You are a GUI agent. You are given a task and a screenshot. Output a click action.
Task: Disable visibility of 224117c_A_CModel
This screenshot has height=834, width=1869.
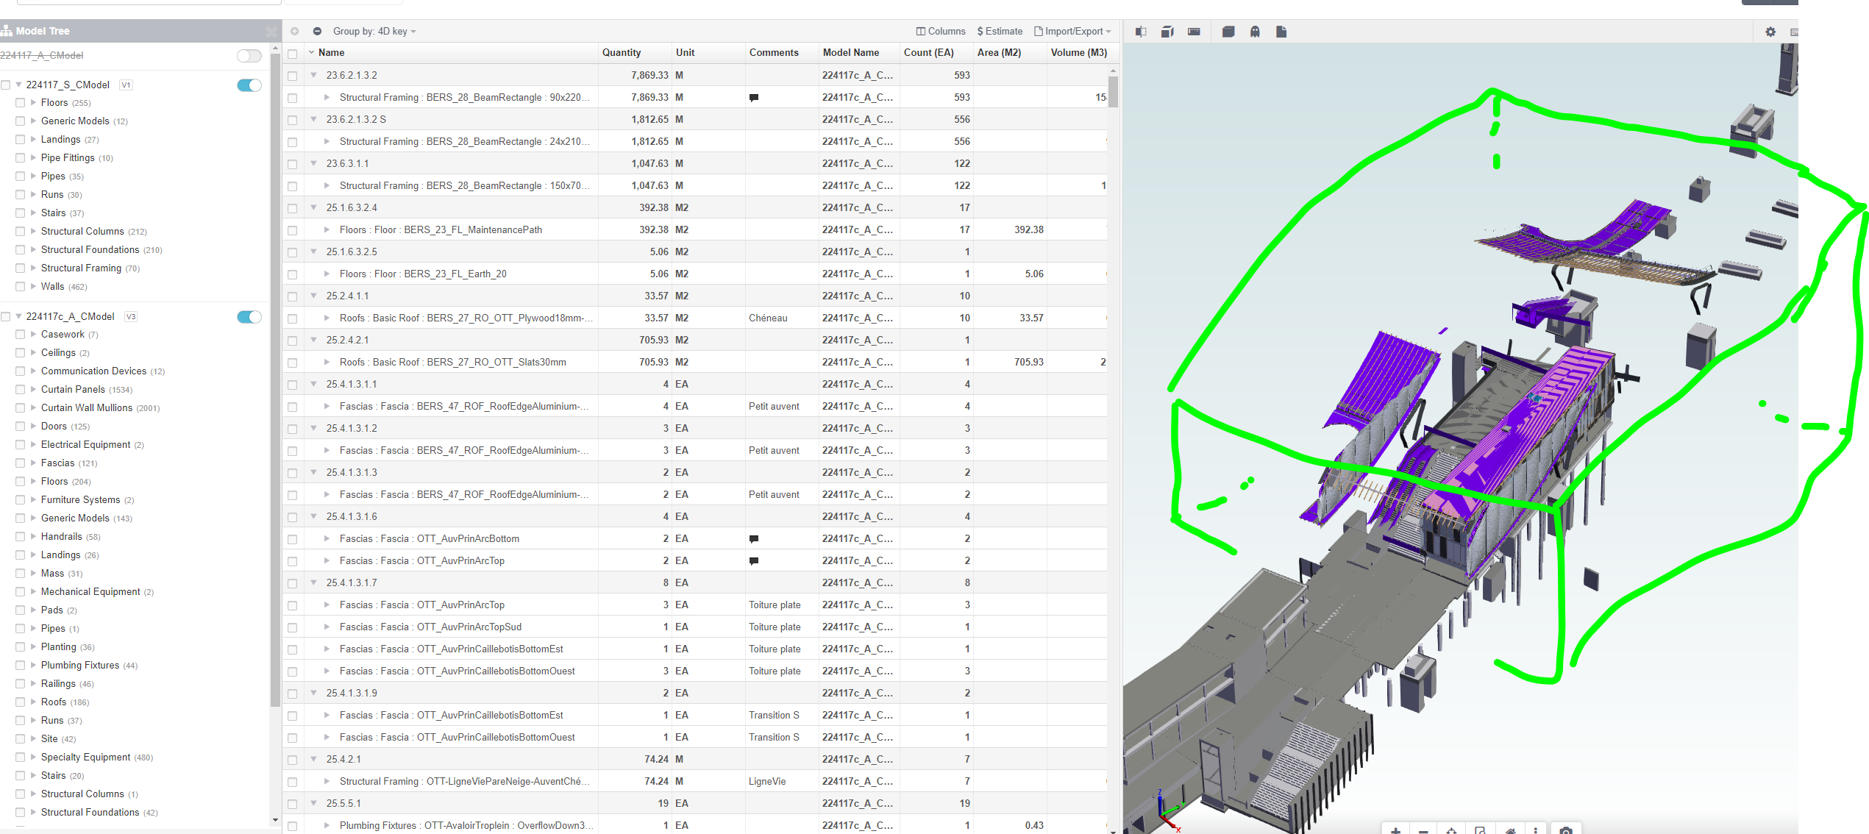249,317
